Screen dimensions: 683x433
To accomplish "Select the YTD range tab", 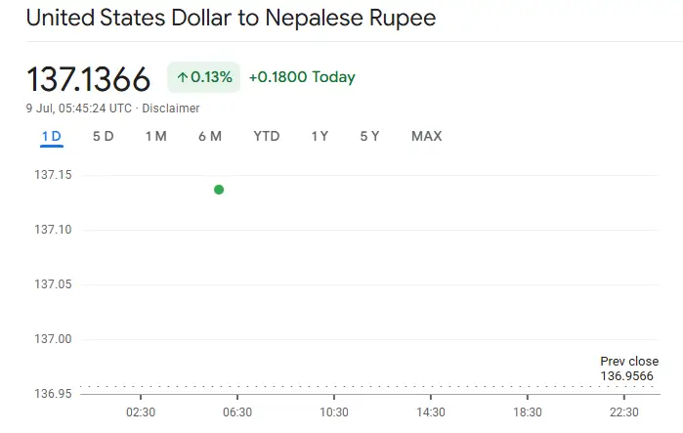I will (266, 136).
